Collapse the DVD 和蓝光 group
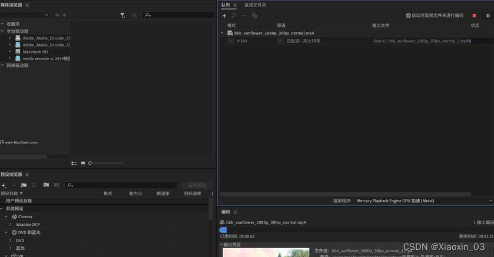The height and width of the screenshot is (257, 494). [x=6, y=232]
